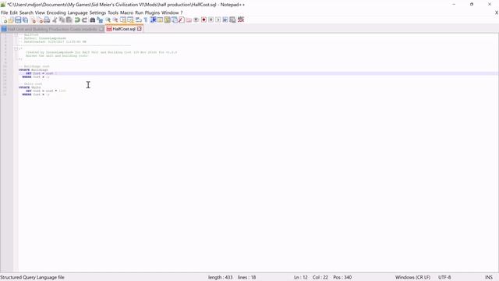This screenshot has height=281, width=499.
Task: Switch to the .modinfo file tab
Action: 52,29
